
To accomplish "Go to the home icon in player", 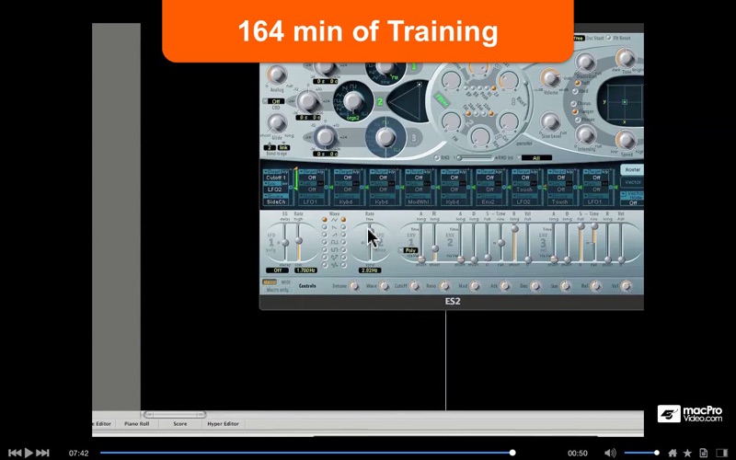I will click(673, 453).
